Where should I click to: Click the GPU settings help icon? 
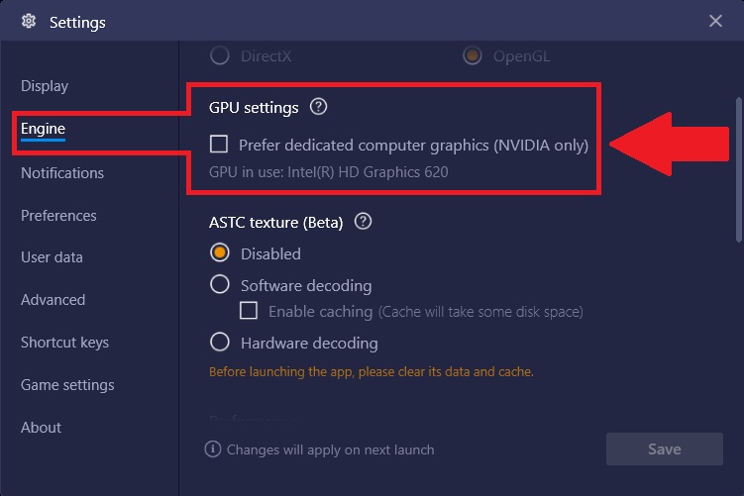coord(318,107)
